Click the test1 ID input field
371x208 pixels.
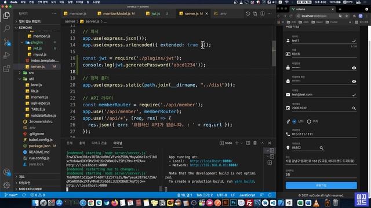tap(321, 40)
